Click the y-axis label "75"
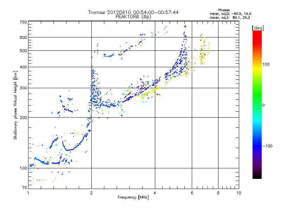Viewport: 281px width, 210px height. 25,188
